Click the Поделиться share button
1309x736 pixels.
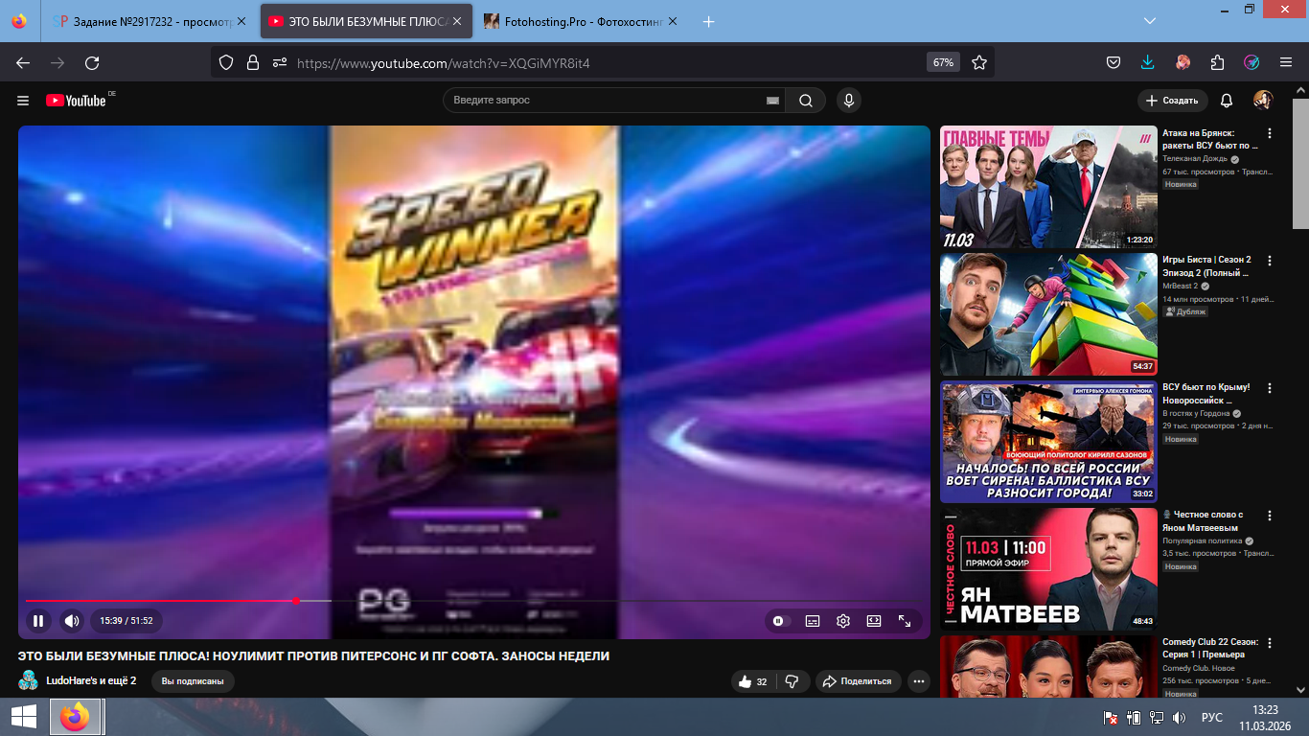(x=858, y=681)
